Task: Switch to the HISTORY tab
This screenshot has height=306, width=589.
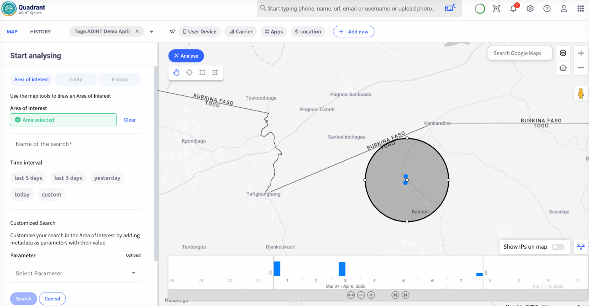Action: [40, 32]
